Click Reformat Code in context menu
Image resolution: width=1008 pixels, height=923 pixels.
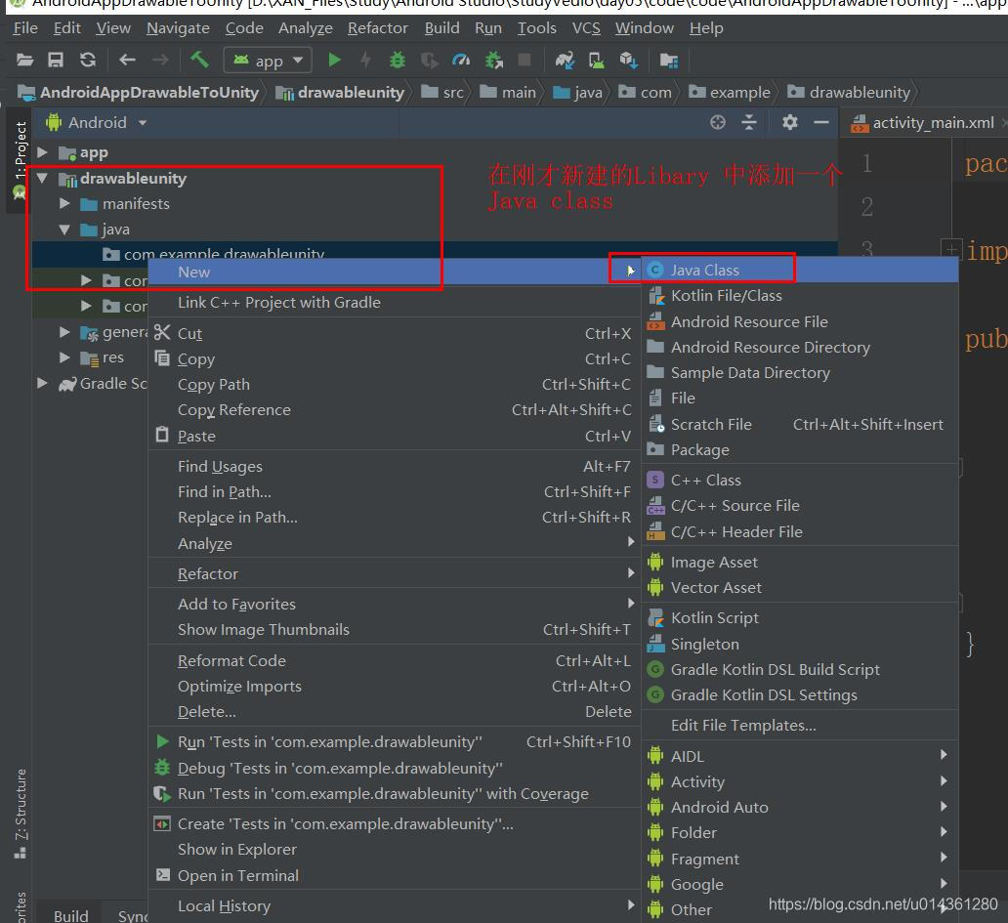[394, 661]
